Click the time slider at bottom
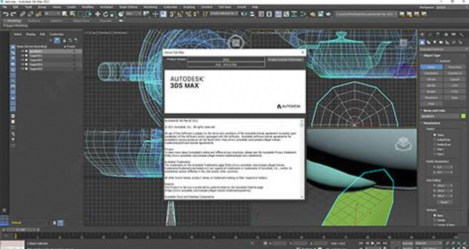The width and height of the screenshot is (469, 249). point(21,230)
